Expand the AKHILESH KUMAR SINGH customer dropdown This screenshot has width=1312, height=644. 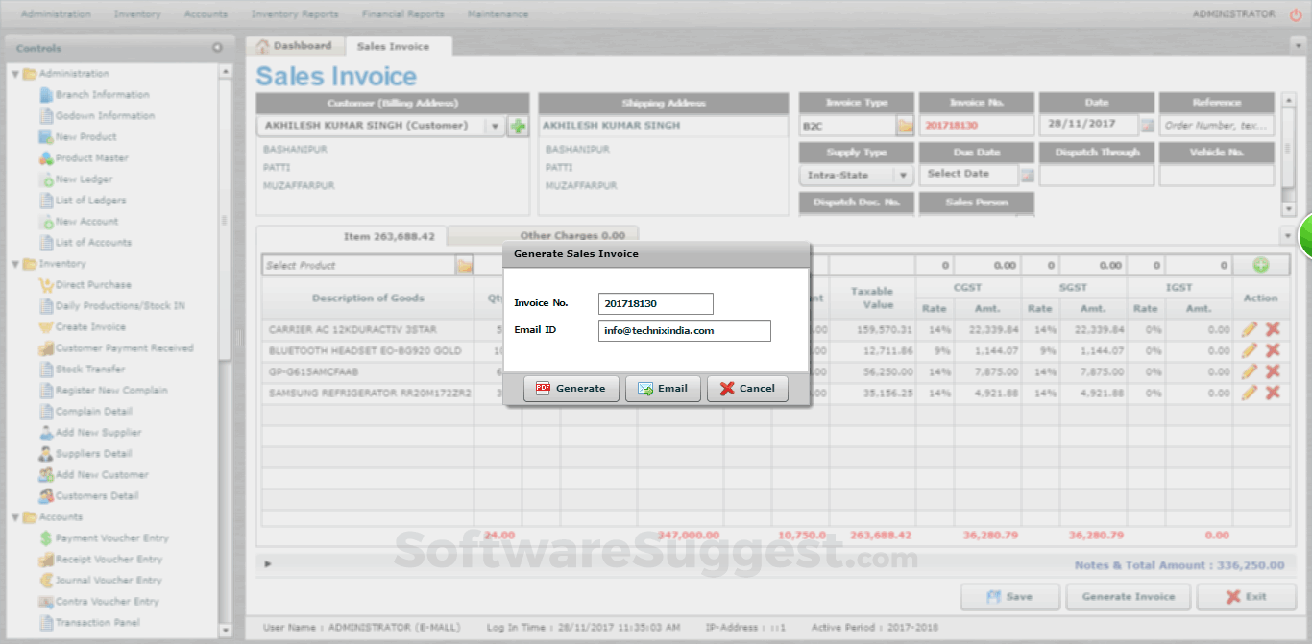[495, 126]
